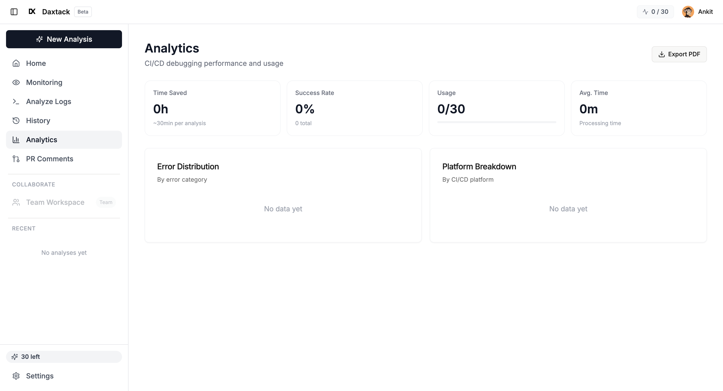Open usage meter showing 0 / 30
This screenshot has height=391, width=723.
pos(655,12)
